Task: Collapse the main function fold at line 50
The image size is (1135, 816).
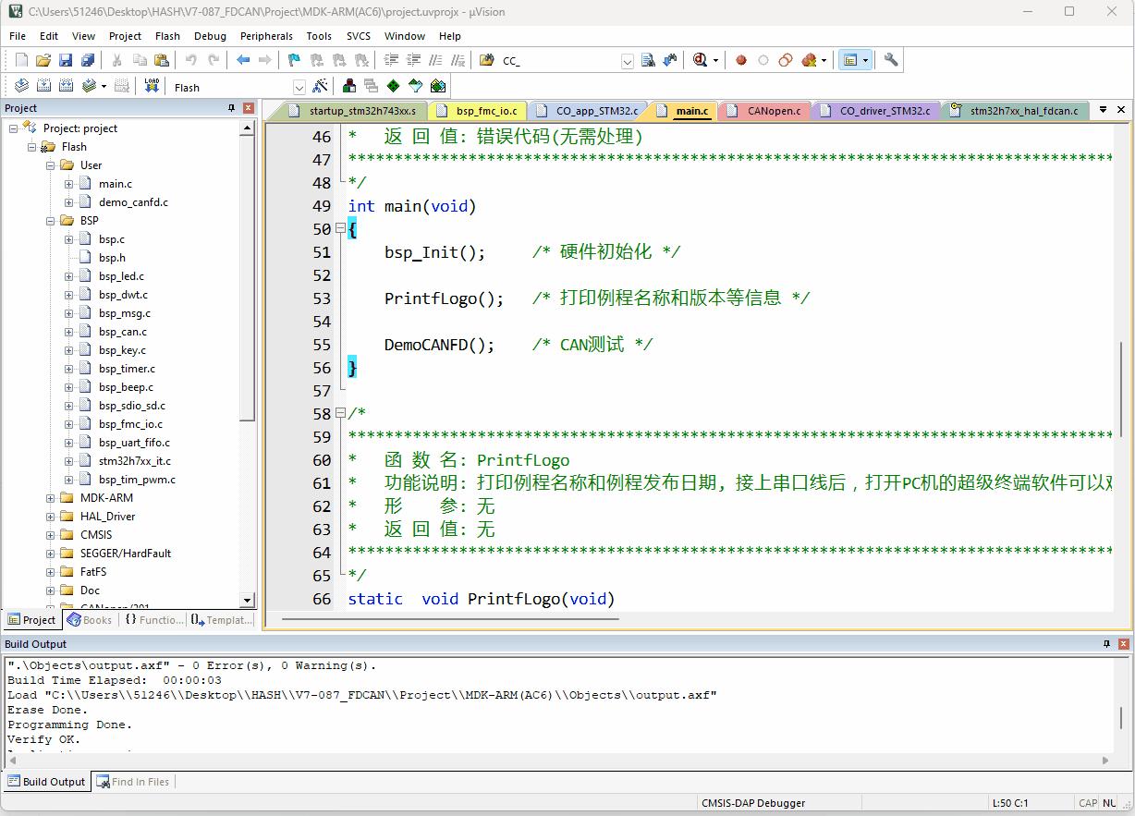Action: 340,228
